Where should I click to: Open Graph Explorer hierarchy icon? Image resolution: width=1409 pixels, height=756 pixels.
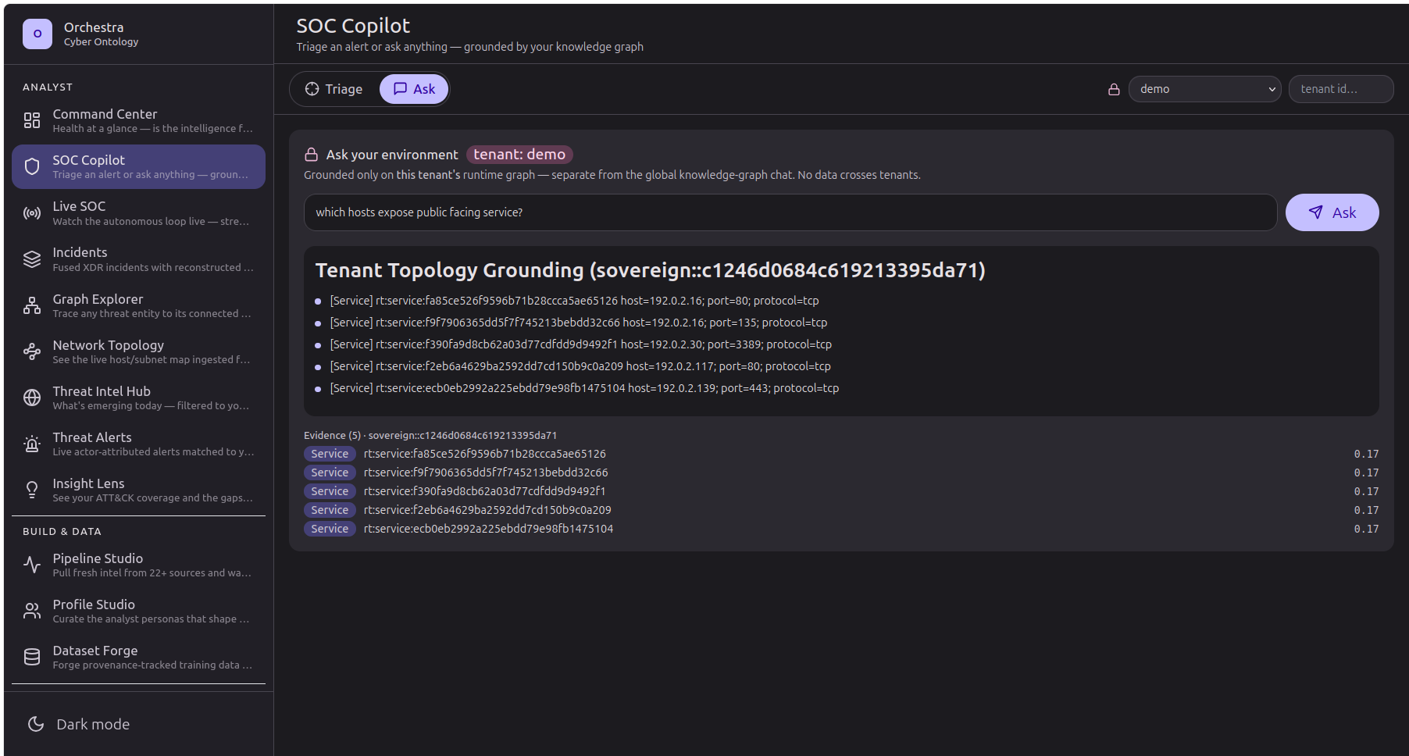pos(32,305)
